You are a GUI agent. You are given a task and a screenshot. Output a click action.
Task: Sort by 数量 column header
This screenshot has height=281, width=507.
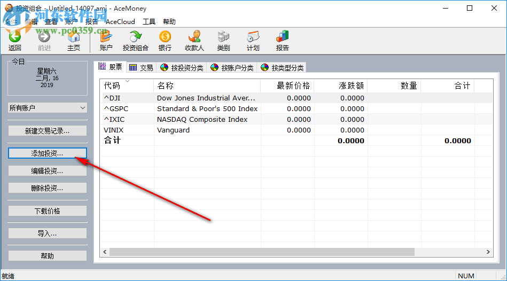tap(394, 85)
